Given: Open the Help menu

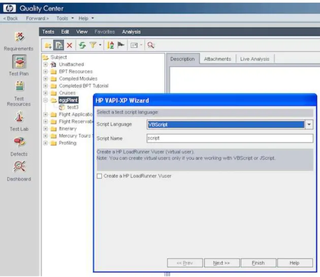Looking at the screenshot, I should pos(86,18).
